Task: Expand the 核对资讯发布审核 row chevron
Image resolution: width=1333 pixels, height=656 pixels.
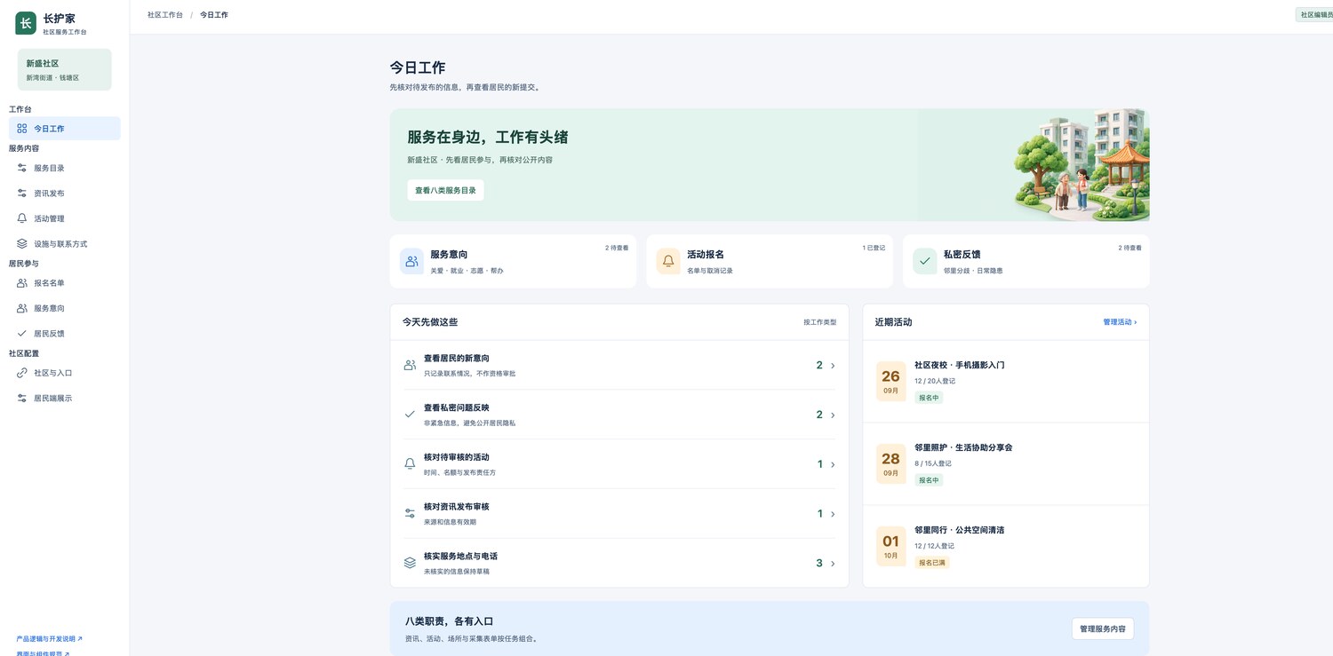Action: (833, 514)
